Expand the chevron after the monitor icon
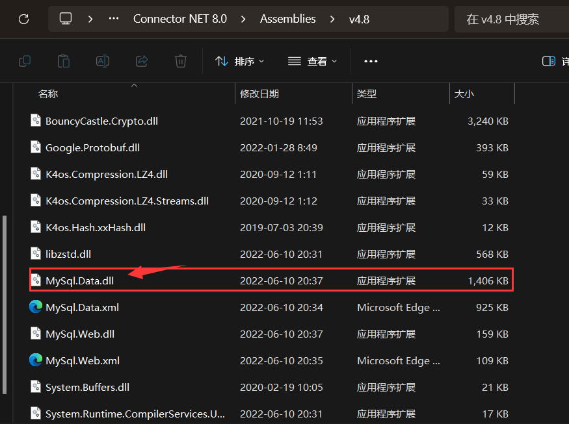Viewport: 569px width, 424px height. (90, 19)
